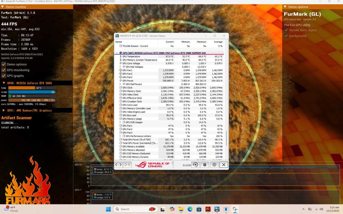Screen dimensions: 343x214
Task: Open the weather widget showing 44°F
Action: (11, 209)
